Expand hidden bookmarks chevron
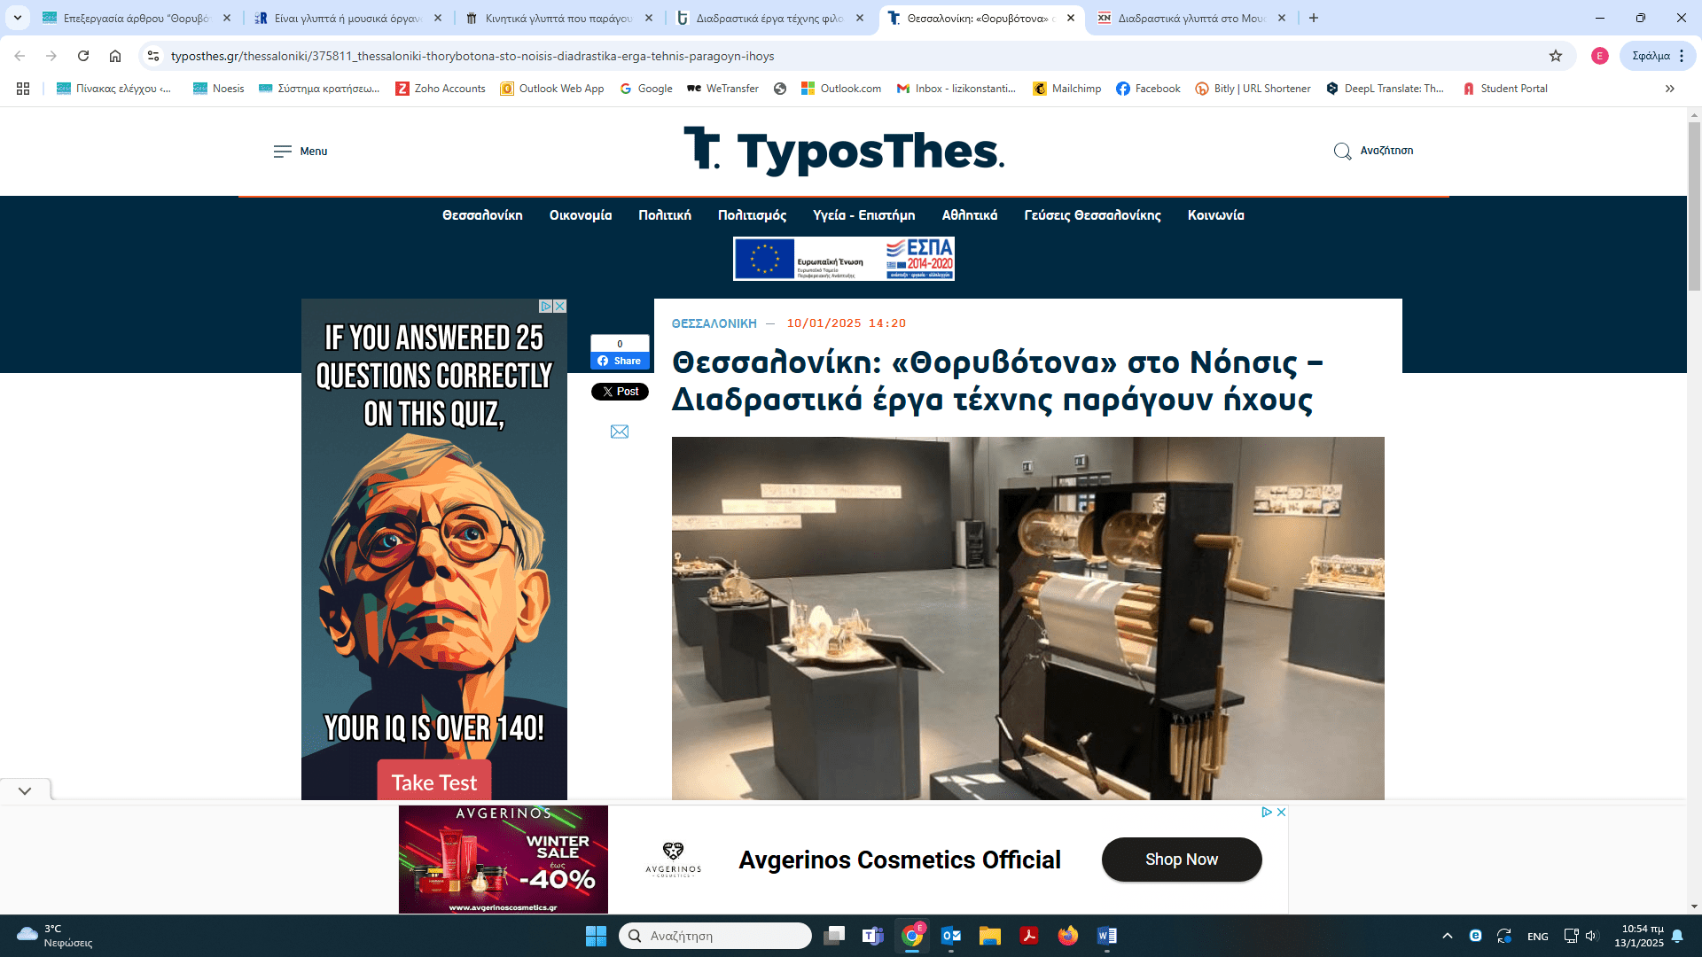This screenshot has height=957, width=1702. pyautogui.click(x=1669, y=89)
